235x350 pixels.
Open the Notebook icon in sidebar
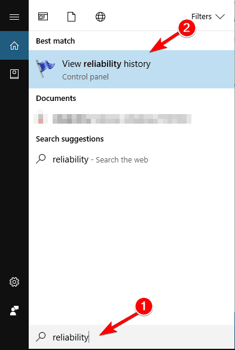(14, 74)
